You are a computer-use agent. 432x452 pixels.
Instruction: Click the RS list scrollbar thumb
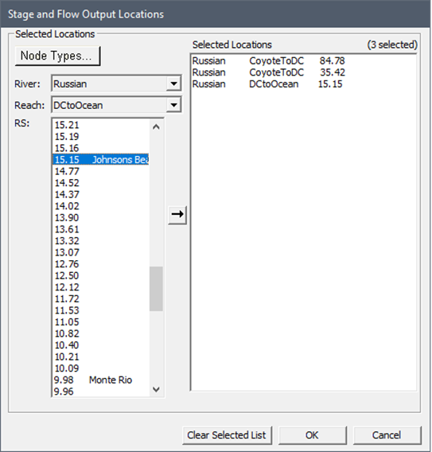point(156,289)
